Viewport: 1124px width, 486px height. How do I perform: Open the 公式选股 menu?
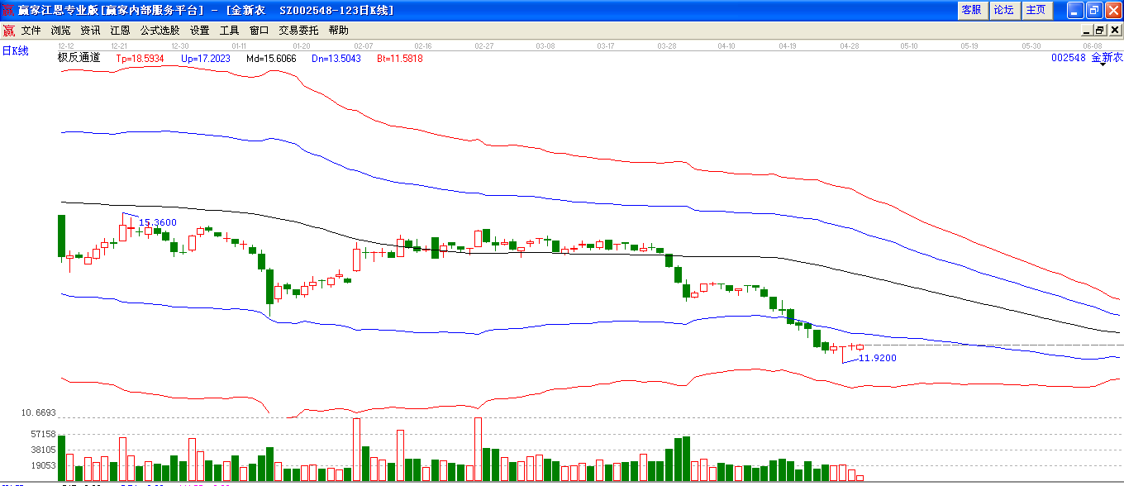coord(160,30)
